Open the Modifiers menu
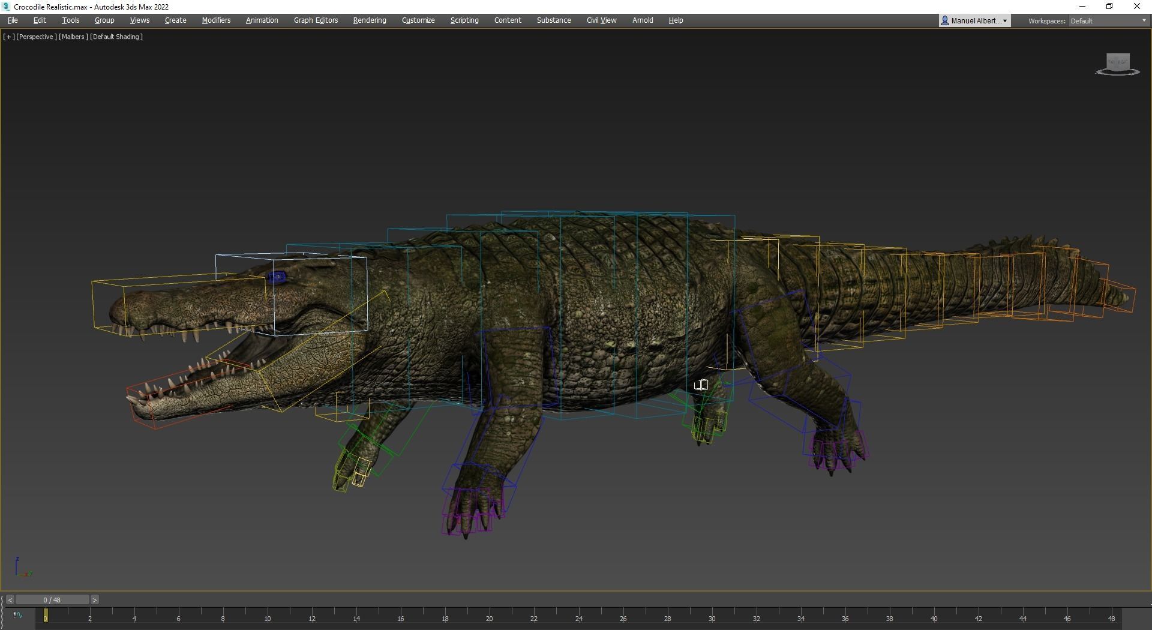 pyautogui.click(x=216, y=20)
